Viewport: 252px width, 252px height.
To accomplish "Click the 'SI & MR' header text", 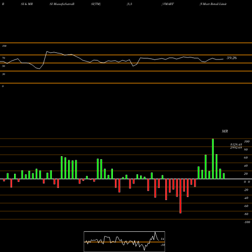I will pyautogui.click(x=27, y=4).
